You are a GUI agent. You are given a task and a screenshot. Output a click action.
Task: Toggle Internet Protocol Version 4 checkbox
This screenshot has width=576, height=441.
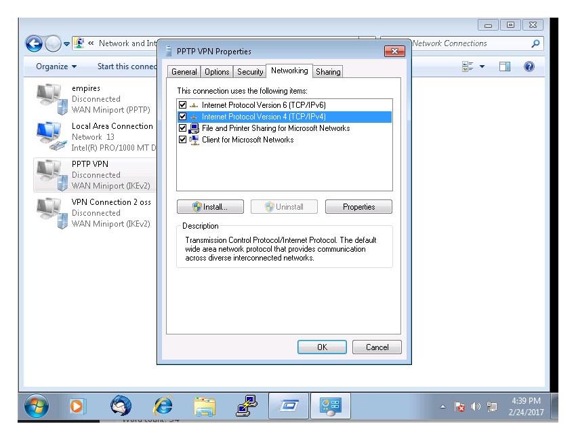coord(182,117)
